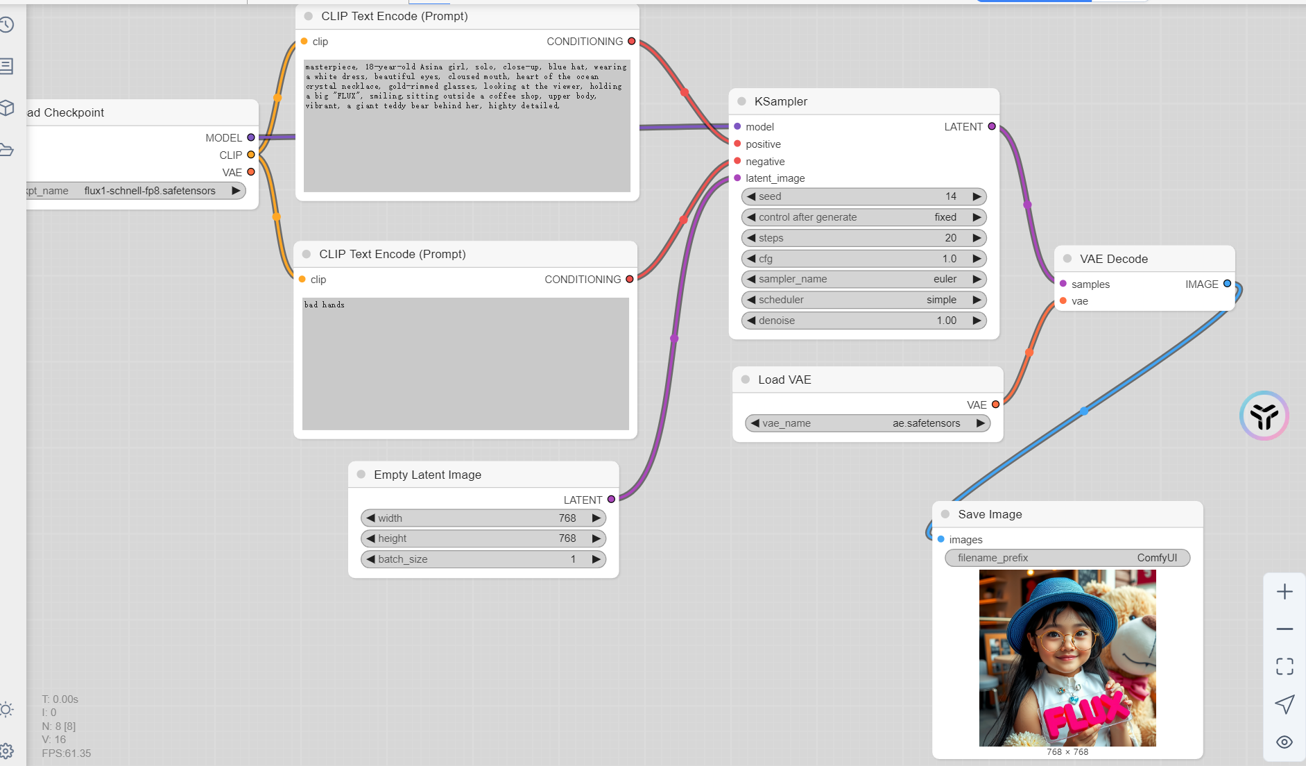
Task: Click the fit view button
Action: click(x=1284, y=667)
